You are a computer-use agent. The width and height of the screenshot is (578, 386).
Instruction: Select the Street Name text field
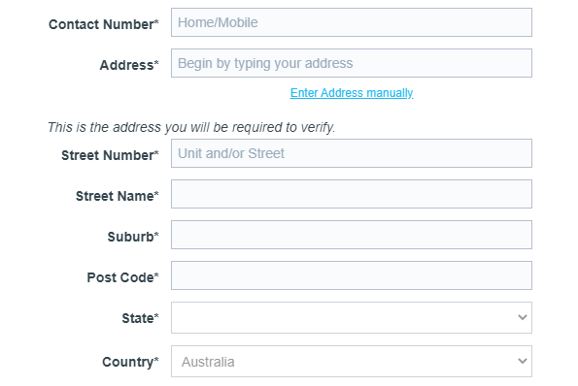click(352, 194)
